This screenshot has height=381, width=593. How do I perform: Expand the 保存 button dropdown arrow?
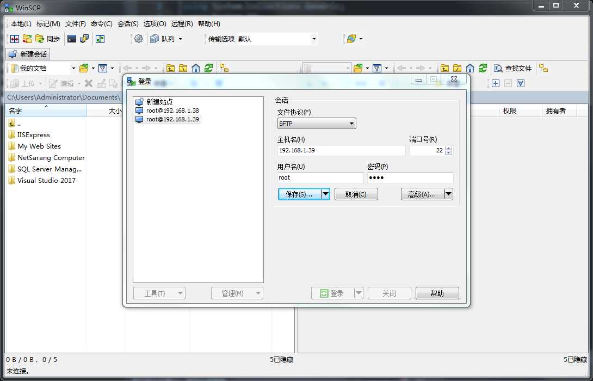pyautogui.click(x=326, y=194)
